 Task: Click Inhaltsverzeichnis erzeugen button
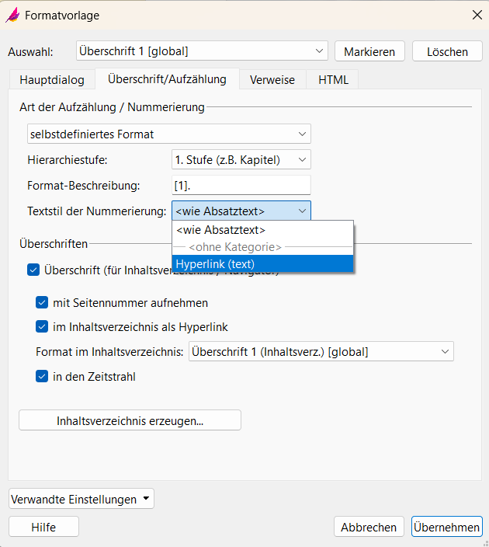point(130,420)
